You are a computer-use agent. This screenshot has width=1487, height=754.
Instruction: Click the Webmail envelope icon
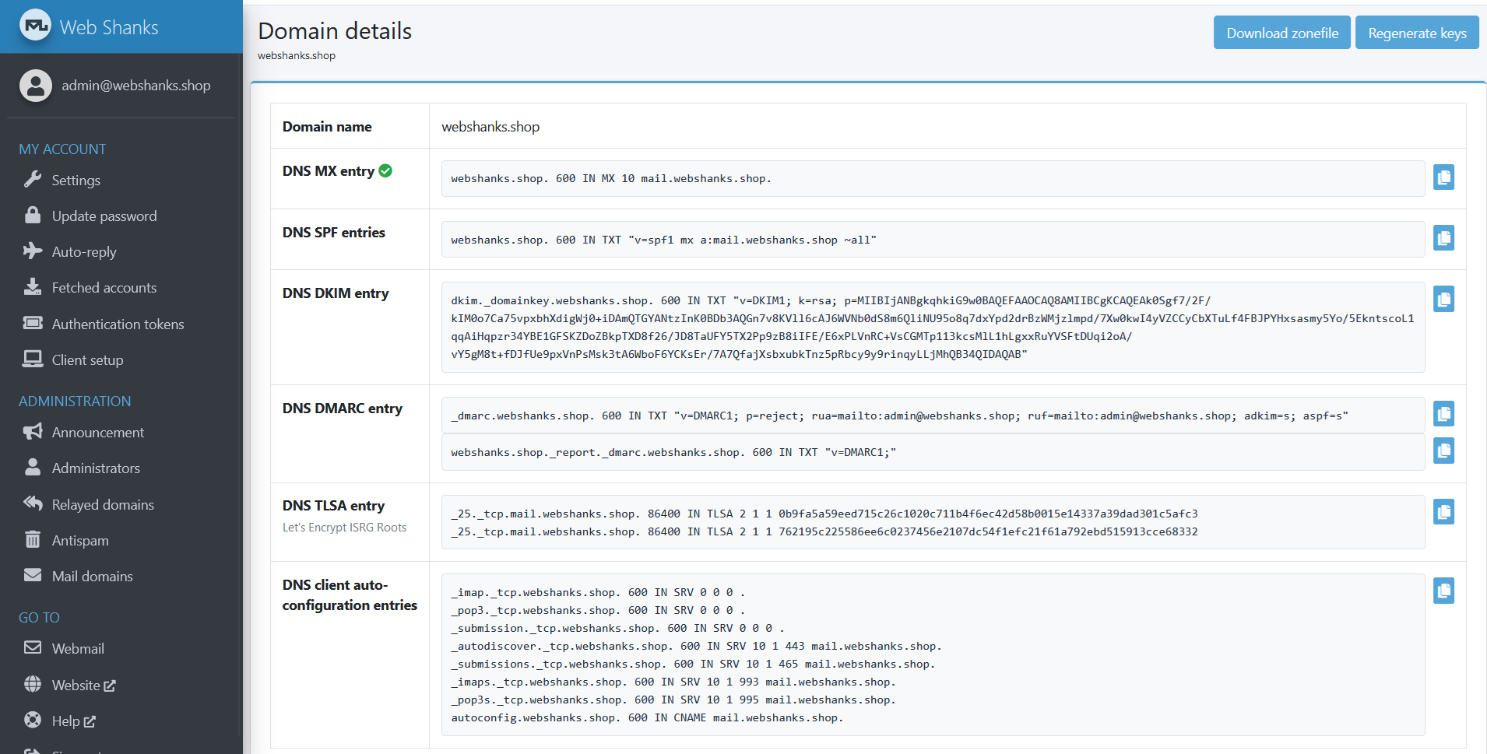pyautogui.click(x=33, y=647)
